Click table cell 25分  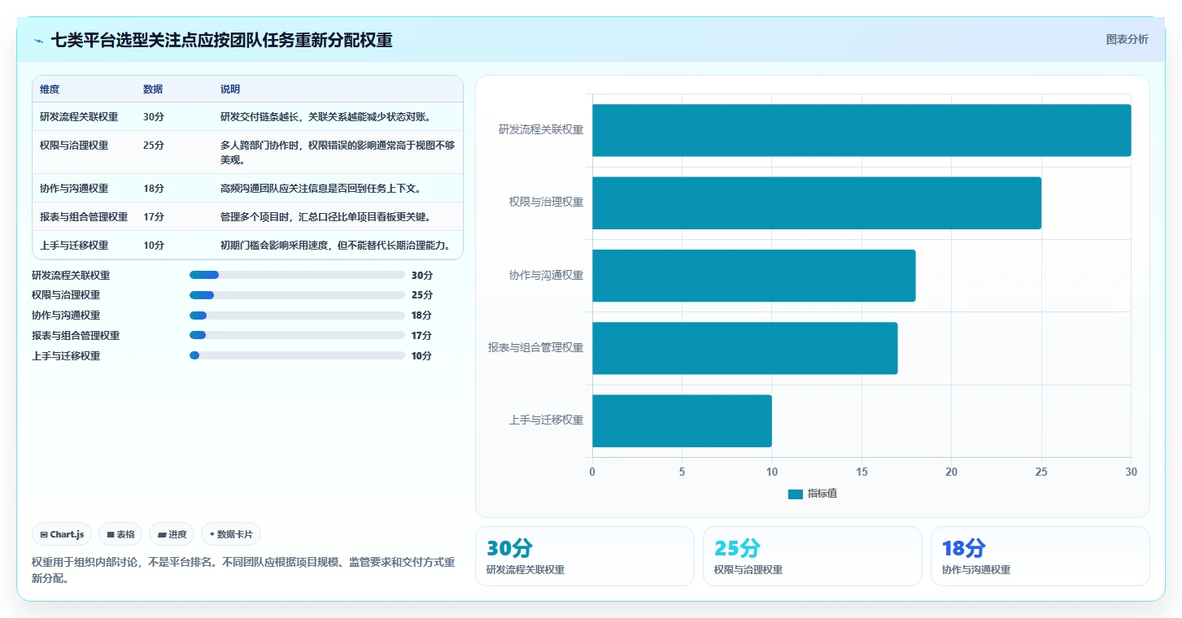pyautogui.click(x=154, y=146)
